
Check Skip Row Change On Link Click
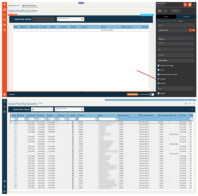pos(158,74)
